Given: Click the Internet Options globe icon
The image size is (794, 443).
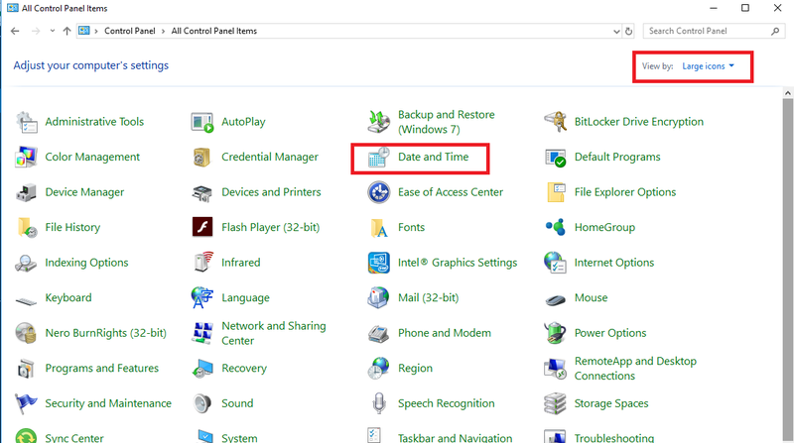Looking at the screenshot, I should pos(555,263).
